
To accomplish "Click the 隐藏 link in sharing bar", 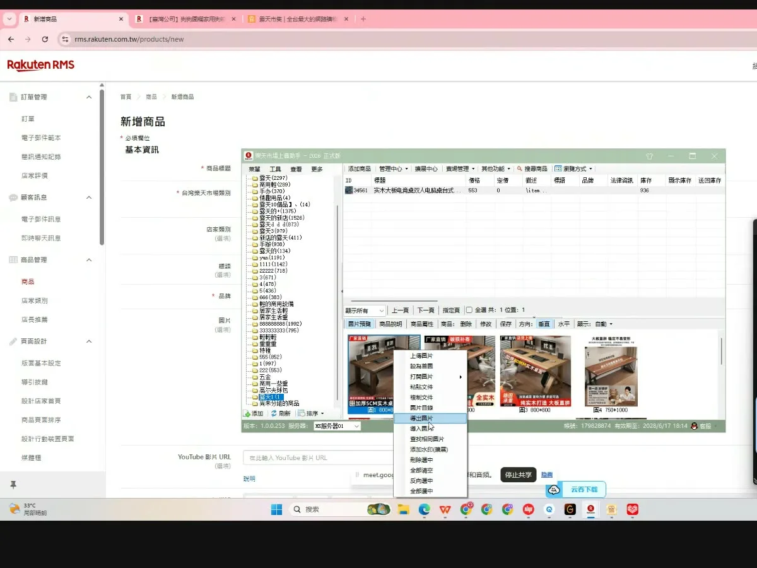I will click(x=547, y=475).
